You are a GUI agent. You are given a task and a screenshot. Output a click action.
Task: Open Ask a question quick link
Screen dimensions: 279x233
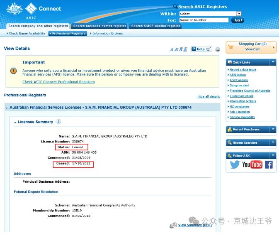point(240,112)
